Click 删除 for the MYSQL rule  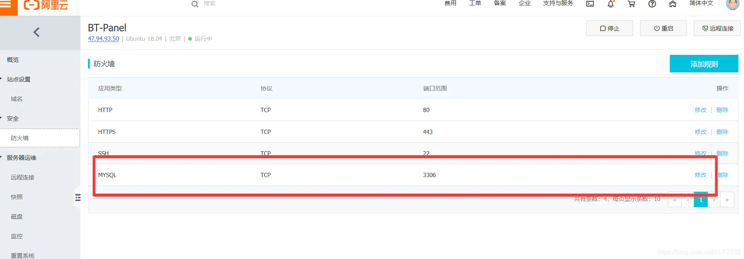click(722, 175)
